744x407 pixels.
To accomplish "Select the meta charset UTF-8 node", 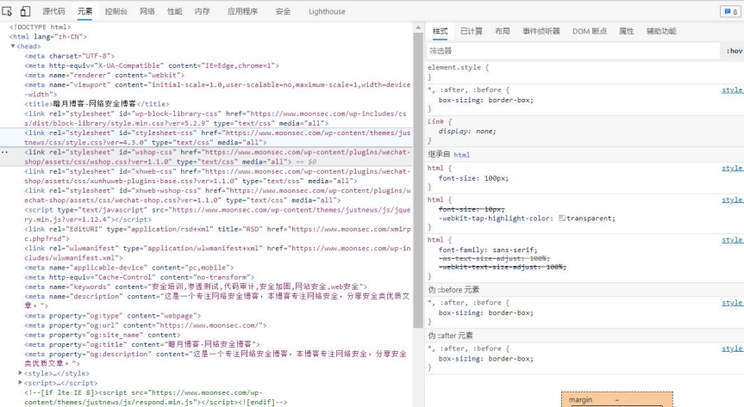I will pos(69,56).
